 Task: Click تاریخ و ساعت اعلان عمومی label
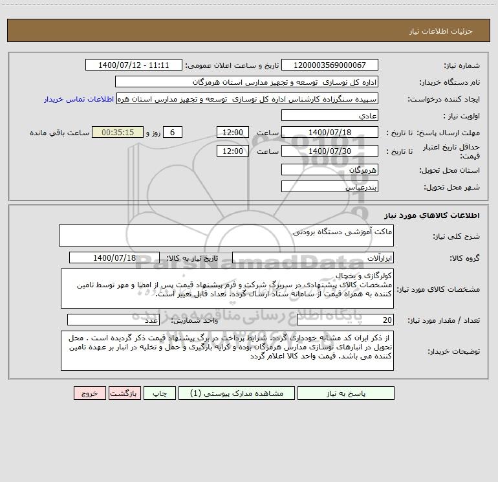[232, 65]
